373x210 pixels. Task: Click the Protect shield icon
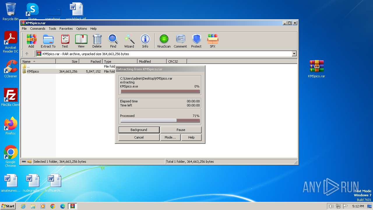click(x=196, y=41)
